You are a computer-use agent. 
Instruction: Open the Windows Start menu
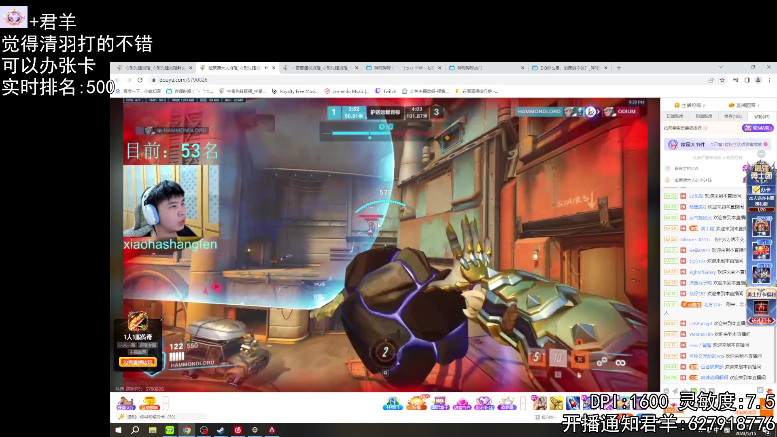pos(118,430)
